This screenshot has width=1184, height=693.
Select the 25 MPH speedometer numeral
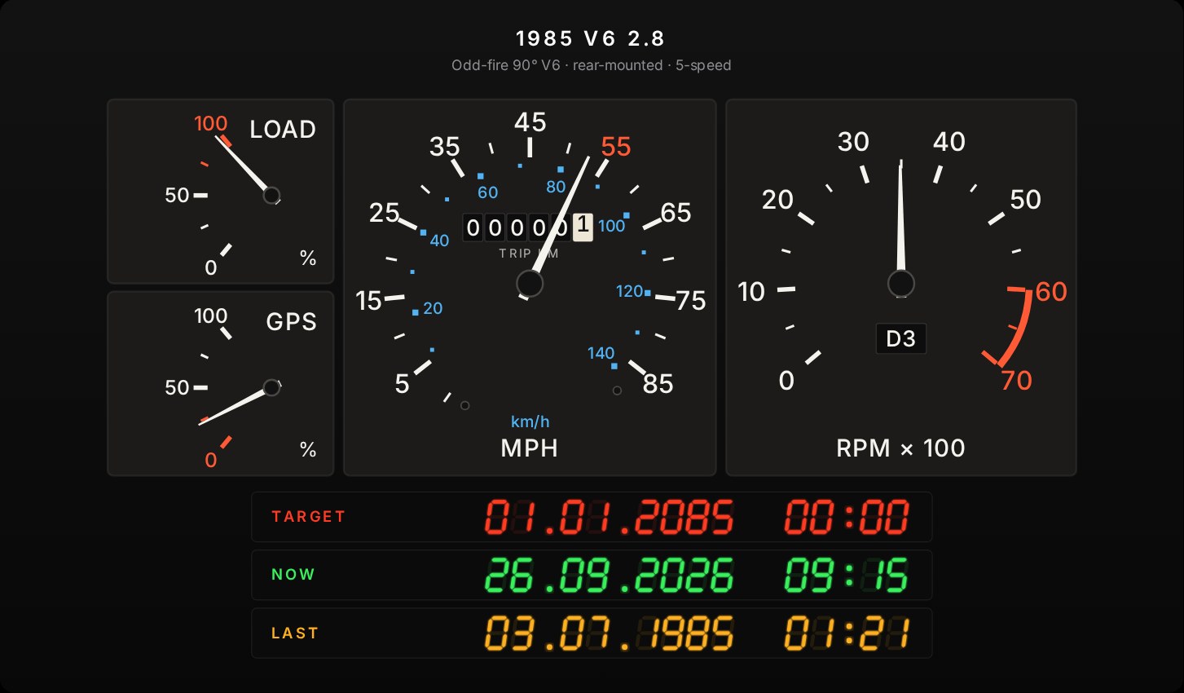click(x=384, y=213)
